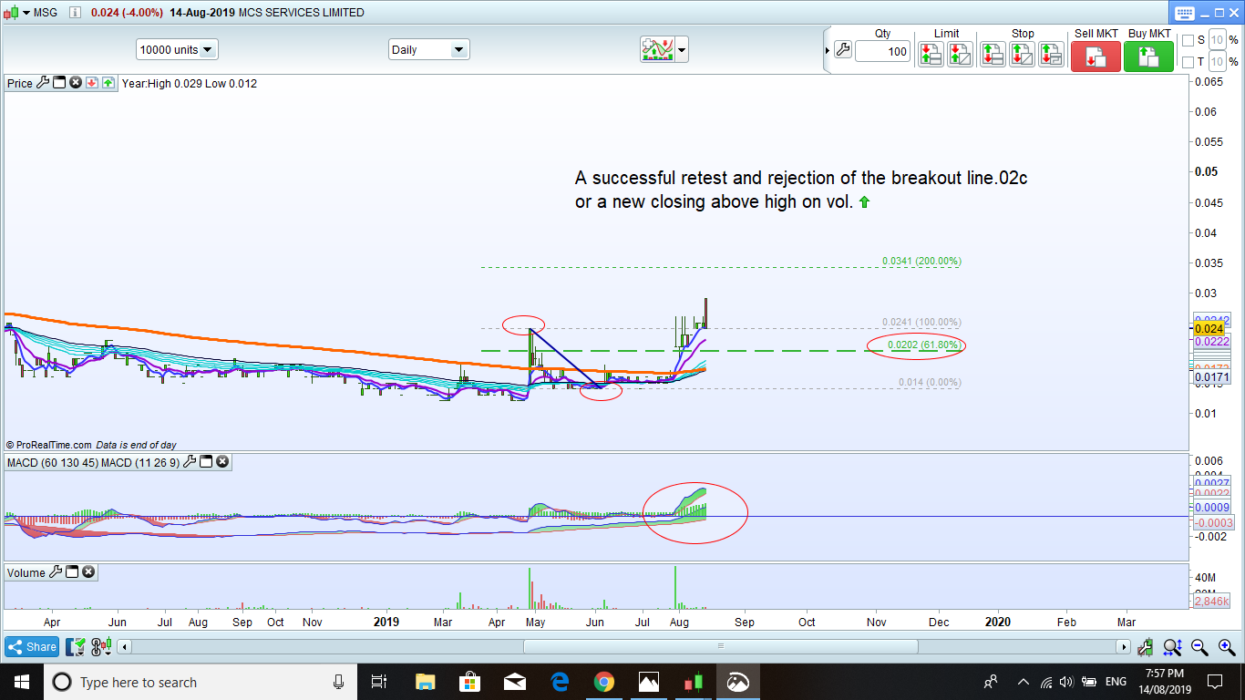Viewport: 1245px width, 700px height.
Task: Click the Windows taskbar search box
Action: point(200,682)
